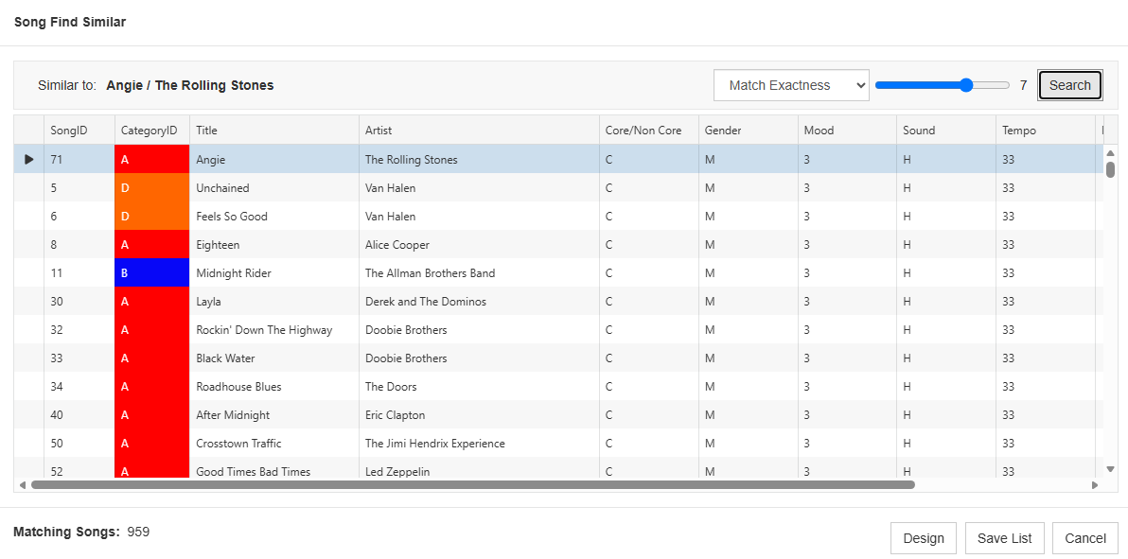The height and width of the screenshot is (559, 1128).
Task: Select the Unchained title cell
Action: click(x=274, y=188)
